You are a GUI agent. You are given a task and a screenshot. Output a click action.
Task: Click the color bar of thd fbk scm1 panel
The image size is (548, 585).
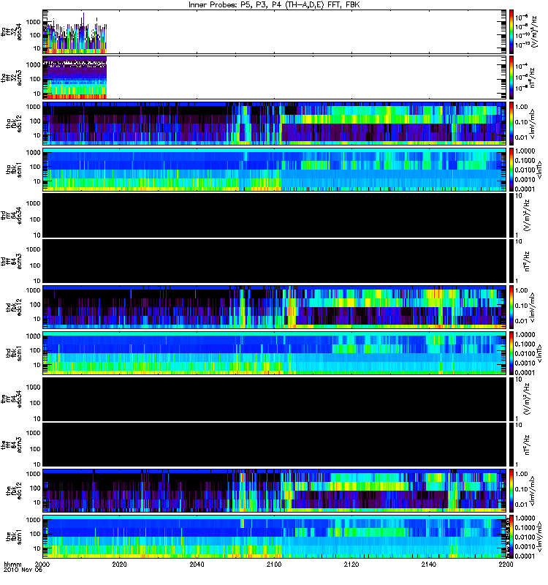511,353
